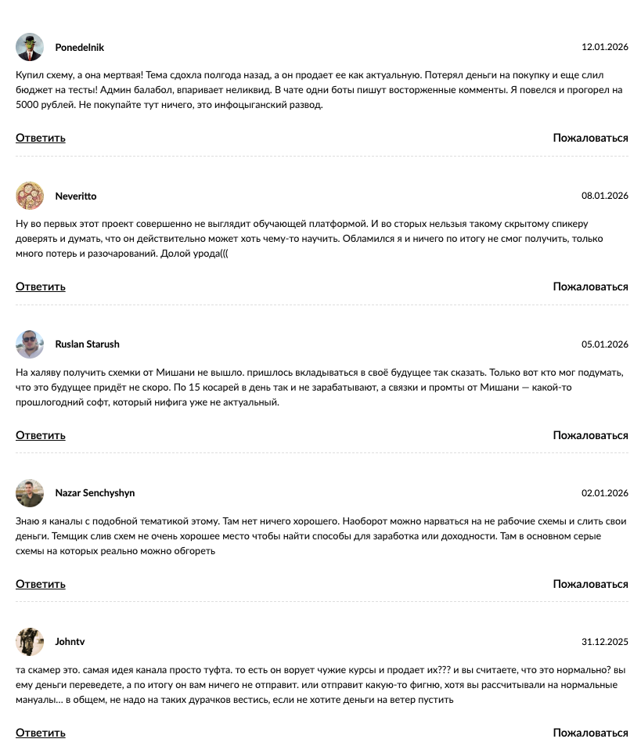This screenshot has height=746, width=641.
Task: Reply to Ruslan Starush's comment
Action: pyautogui.click(x=41, y=435)
